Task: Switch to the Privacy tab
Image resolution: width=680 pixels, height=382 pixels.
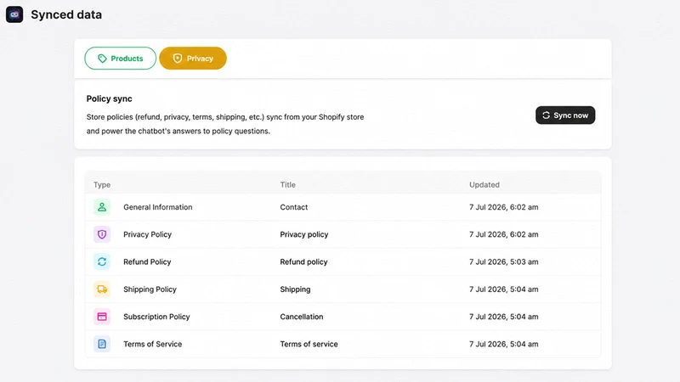Action: pos(193,59)
